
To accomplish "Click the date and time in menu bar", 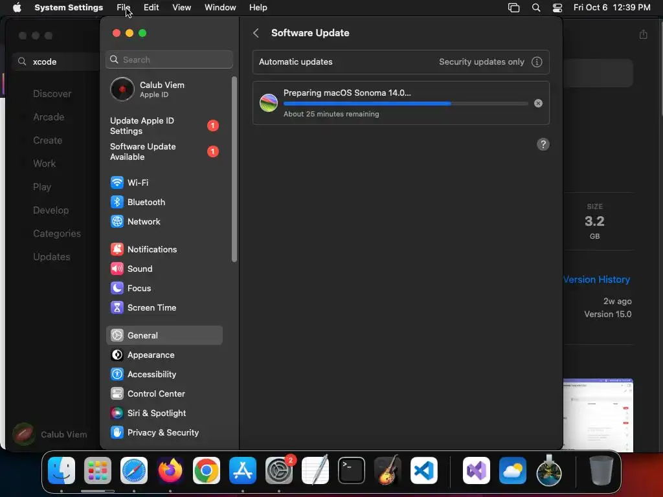I will pyautogui.click(x=612, y=8).
